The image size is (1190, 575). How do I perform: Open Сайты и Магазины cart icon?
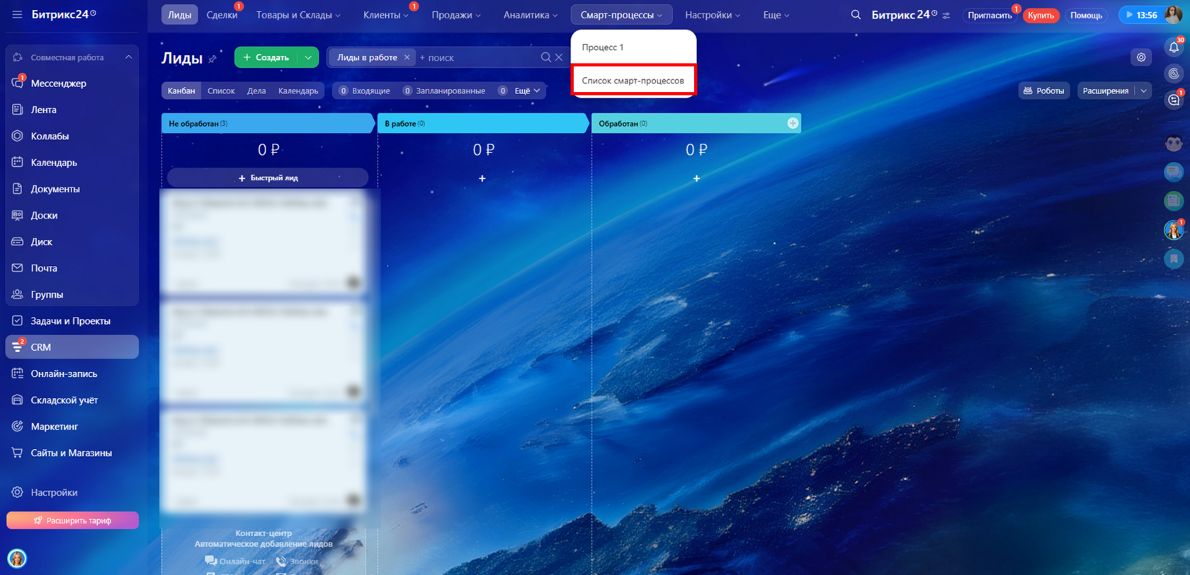click(x=17, y=453)
